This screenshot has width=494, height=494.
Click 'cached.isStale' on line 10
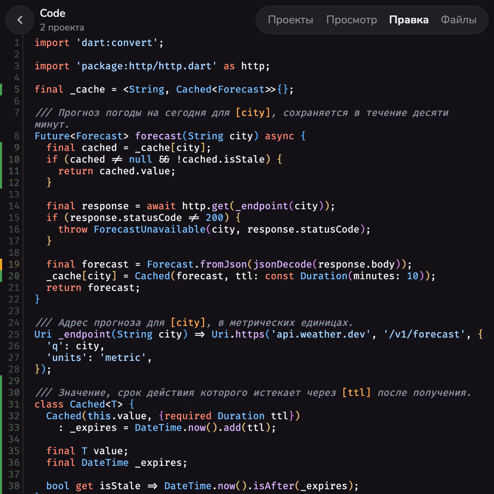[223, 160]
